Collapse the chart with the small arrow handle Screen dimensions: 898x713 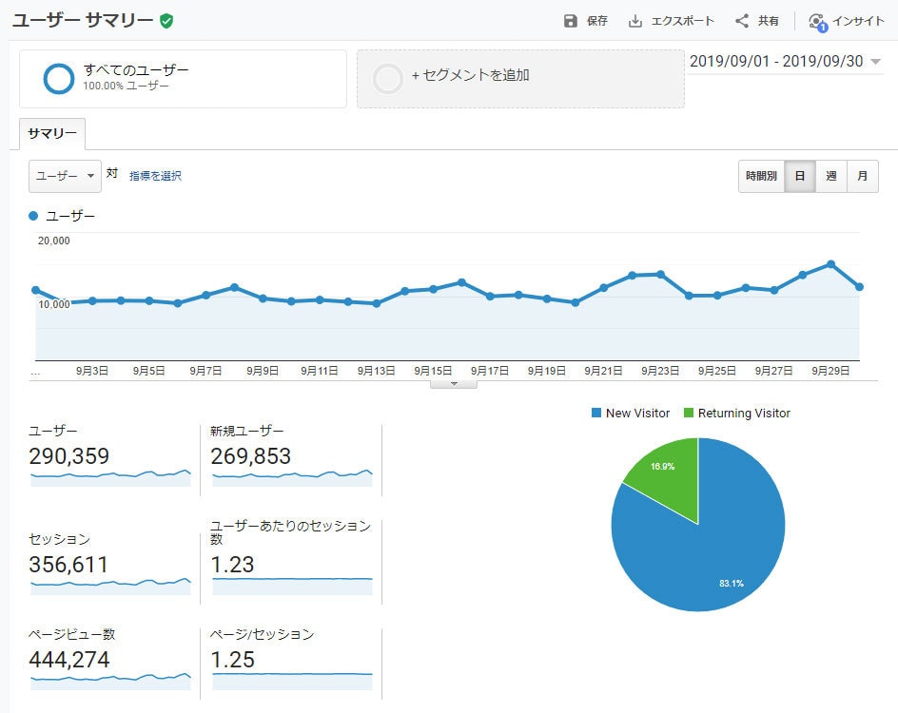454,384
